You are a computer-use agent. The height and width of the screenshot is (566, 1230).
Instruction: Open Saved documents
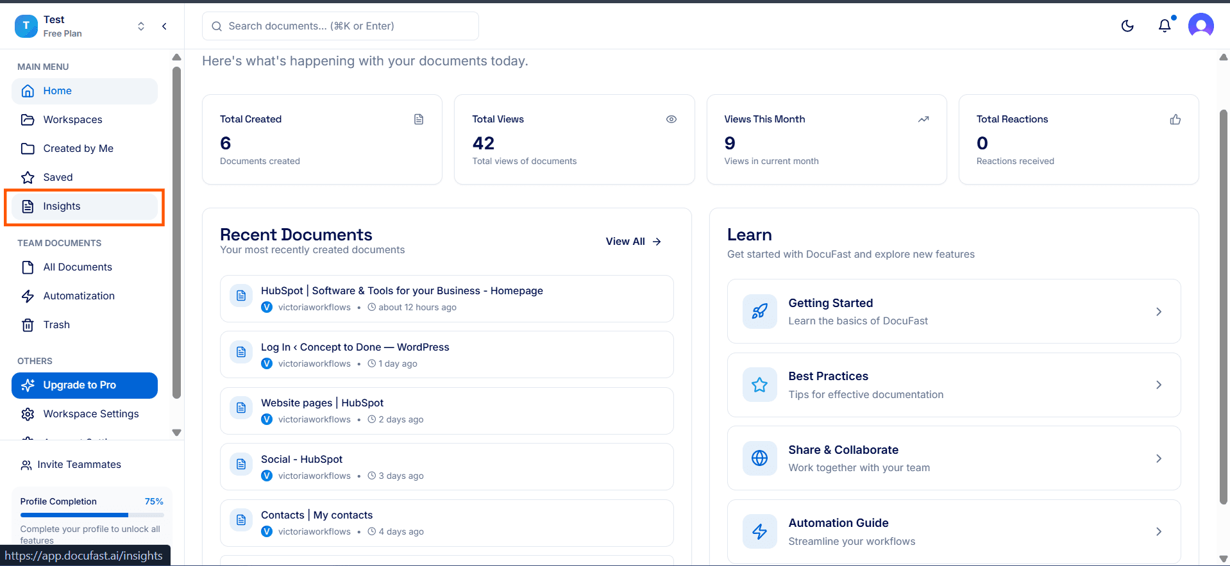[85, 178]
